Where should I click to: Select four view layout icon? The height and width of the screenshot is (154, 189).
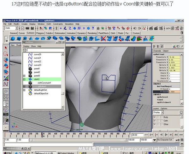click(x=6, y=98)
